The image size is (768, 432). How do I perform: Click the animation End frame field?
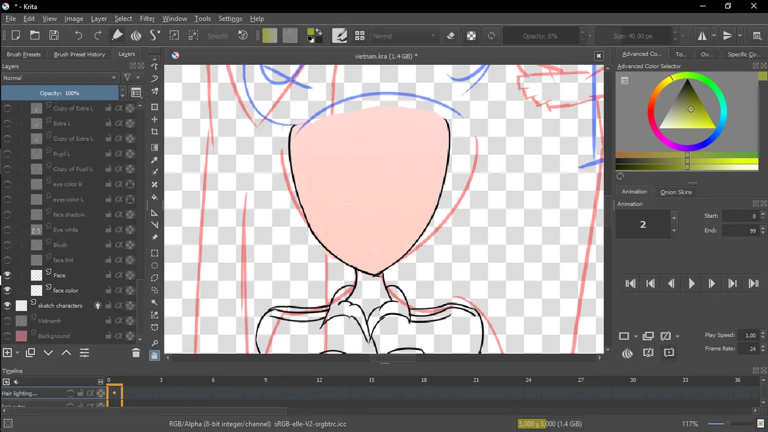tap(741, 230)
